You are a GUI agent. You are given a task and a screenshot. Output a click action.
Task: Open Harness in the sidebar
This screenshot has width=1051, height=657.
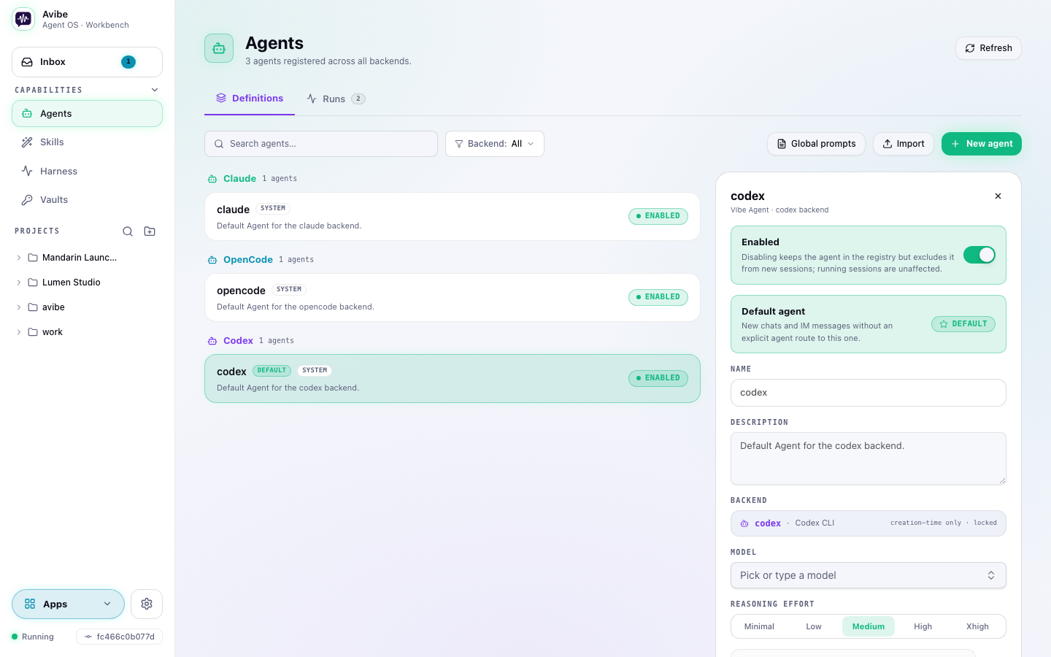[87, 172]
